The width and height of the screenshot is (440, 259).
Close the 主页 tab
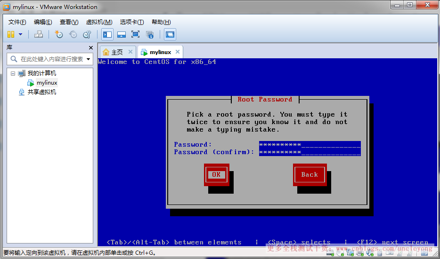point(130,52)
